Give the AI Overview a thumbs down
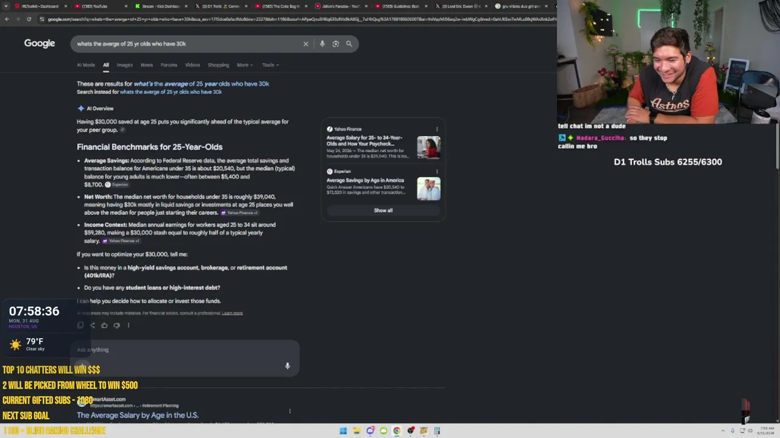The height and width of the screenshot is (438, 780). point(116,325)
